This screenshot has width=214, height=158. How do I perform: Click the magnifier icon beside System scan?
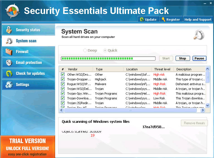[x=9, y=41]
